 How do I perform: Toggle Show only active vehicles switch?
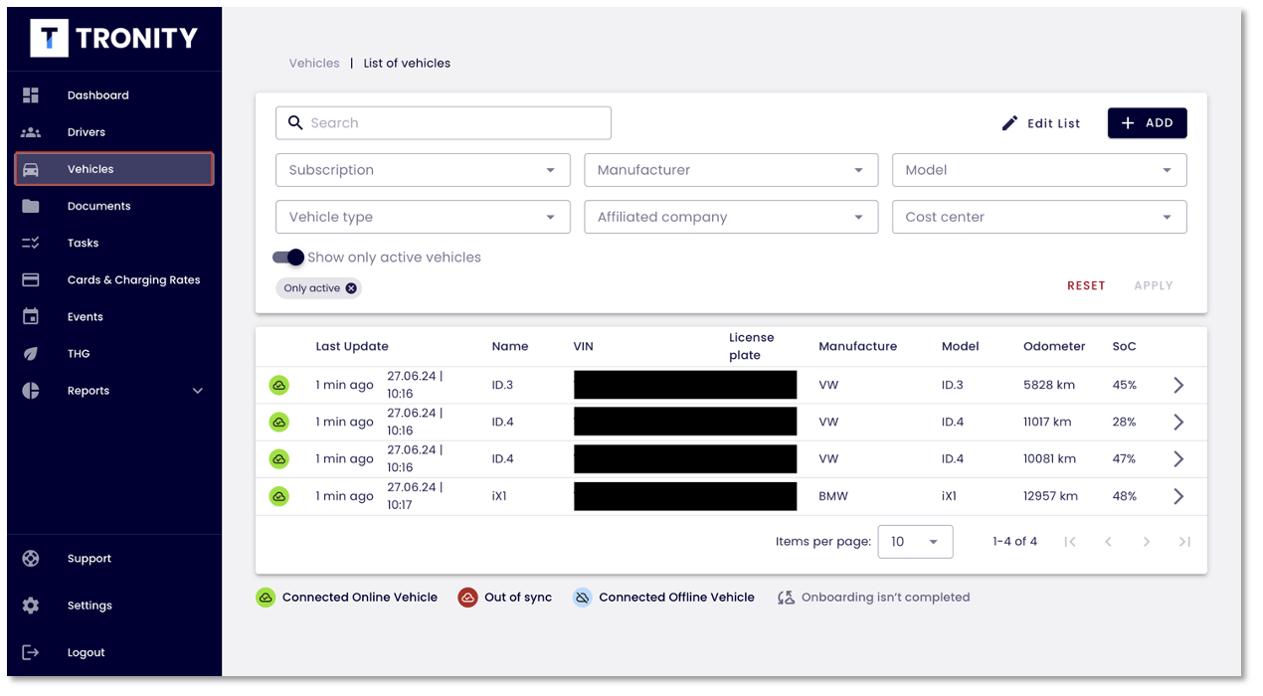pos(288,258)
